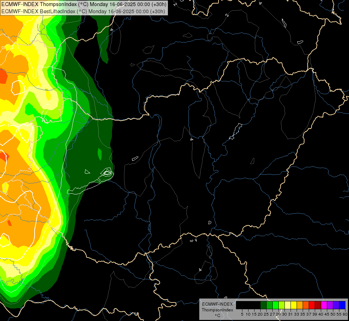This screenshot has width=349, height=321.
Task: Choose the orange 33–35 legend swatch
Action: 300,305
